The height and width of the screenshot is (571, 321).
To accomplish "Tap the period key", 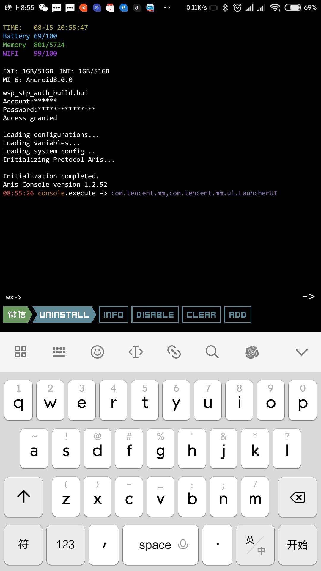I will pos(217,545).
